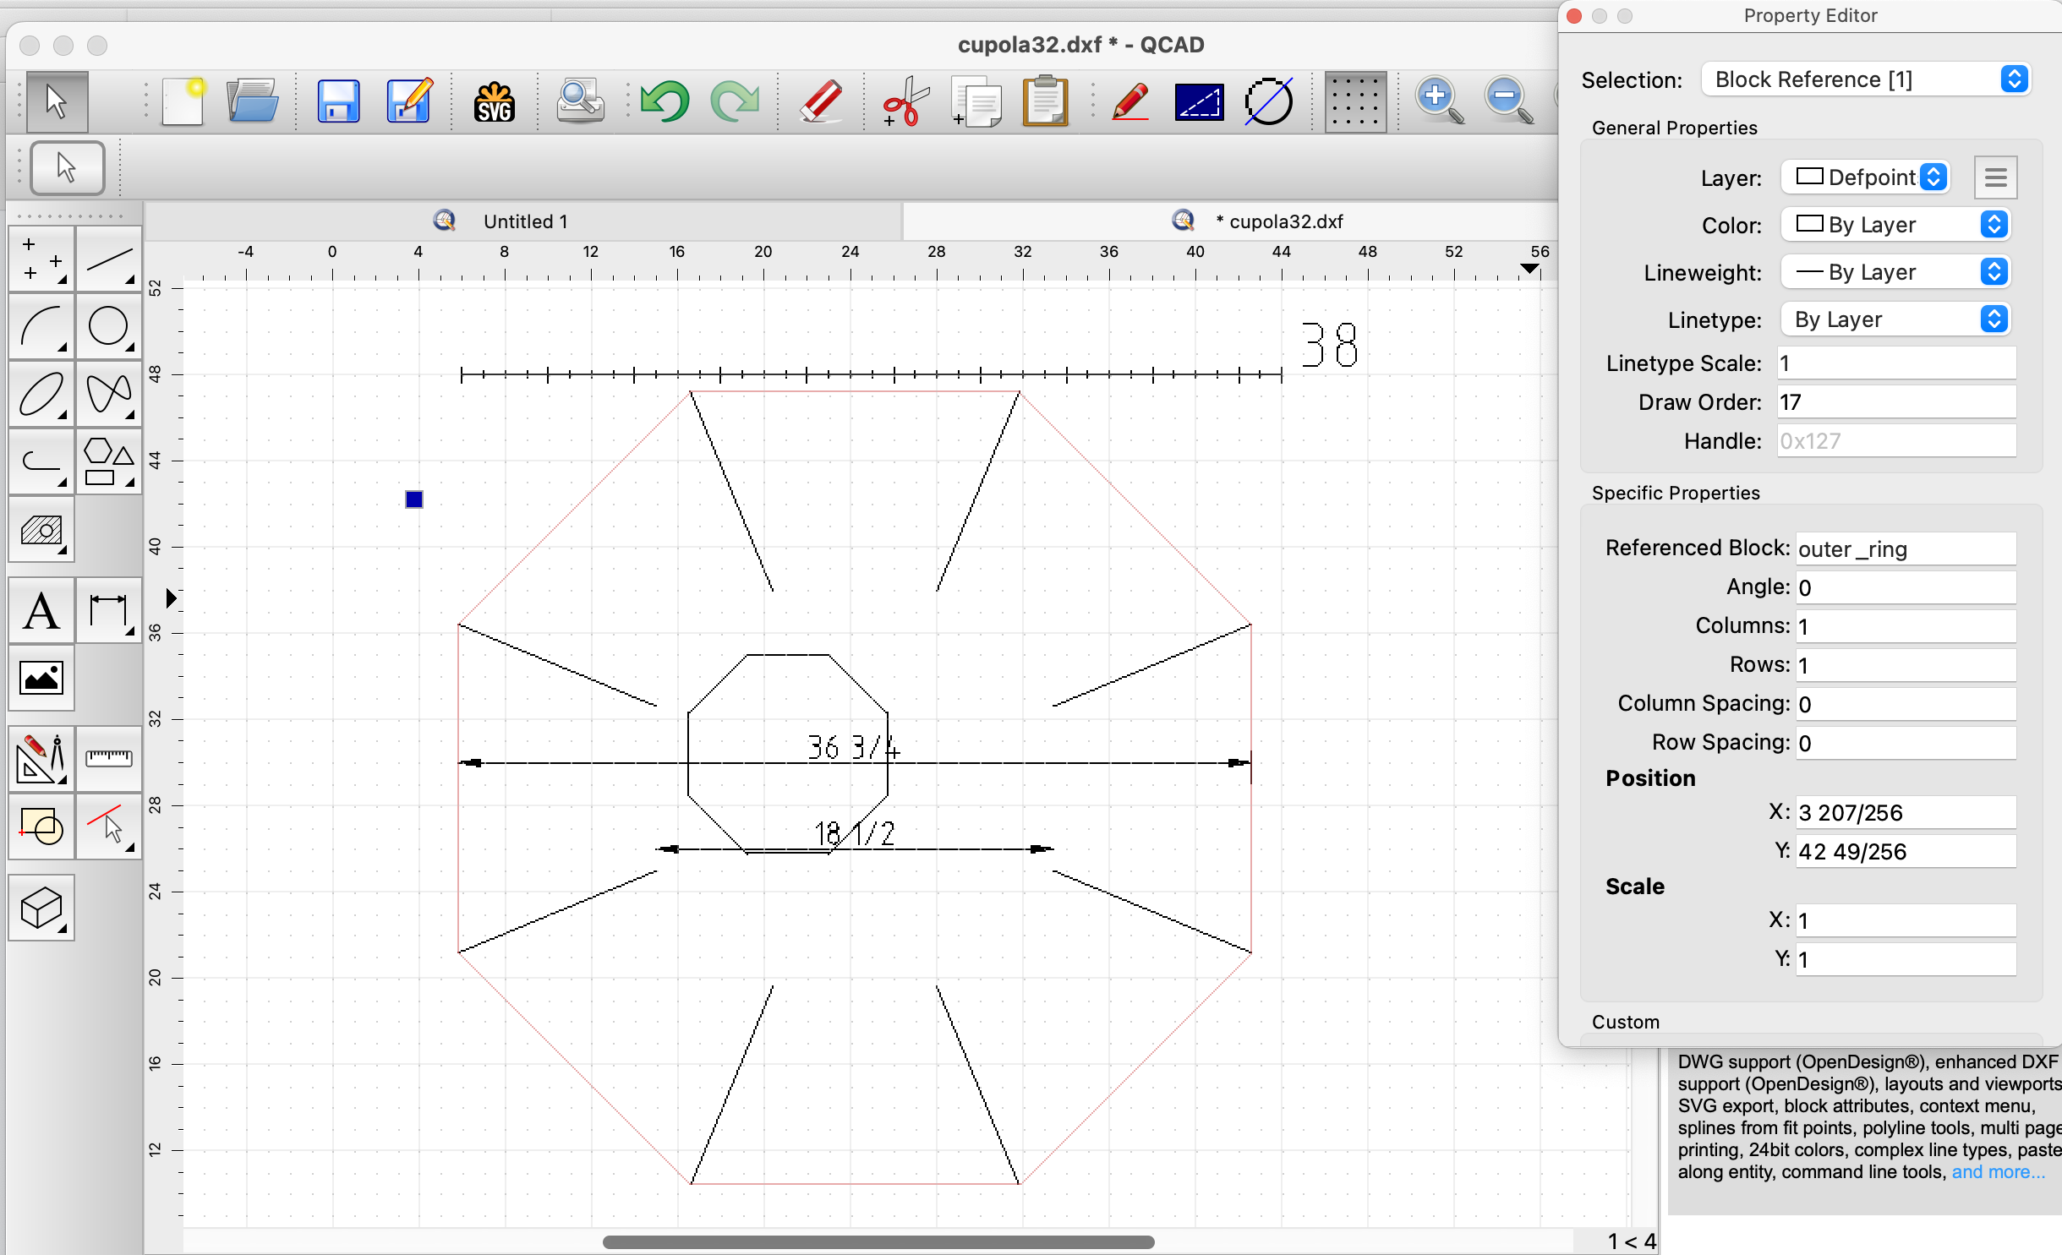Open Print Preview icon

(580, 102)
